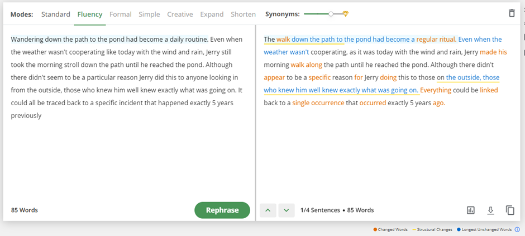The width and height of the screenshot is (525, 236).
Task: Pick the Expand mode
Action: coord(212,14)
